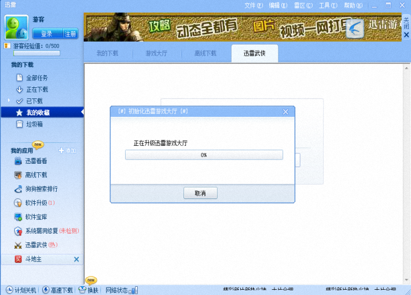Check 网络状态 signal indicator
The height and width of the screenshot is (295, 411).
(133, 290)
